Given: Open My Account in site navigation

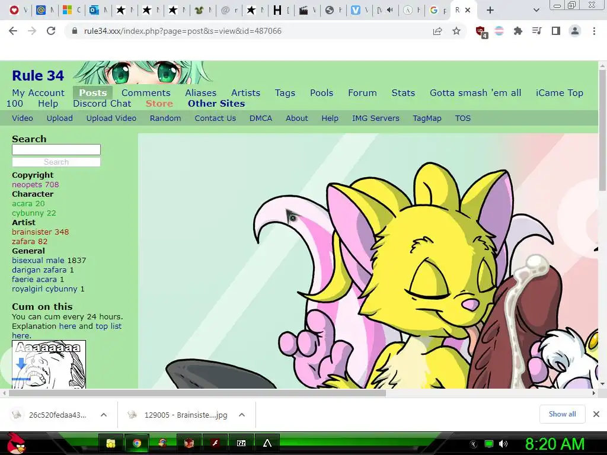Looking at the screenshot, I should [x=39, y=93].
